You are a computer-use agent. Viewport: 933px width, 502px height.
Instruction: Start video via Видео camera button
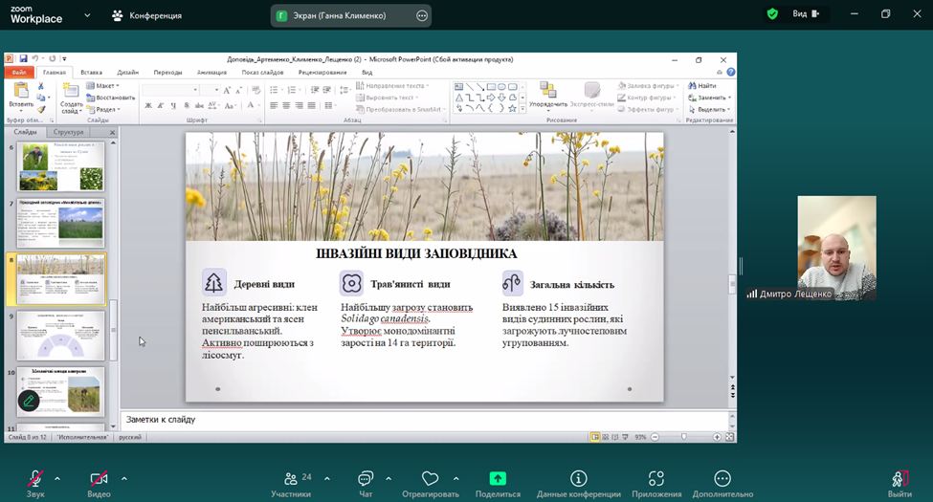tap(99, 484)
